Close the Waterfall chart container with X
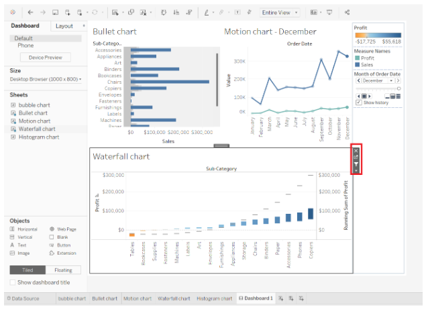Screen dimensions: 428x311 (x=356, y=151)
